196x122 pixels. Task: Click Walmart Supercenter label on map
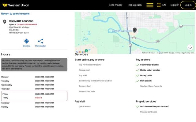pyautogui.click(x=122, y=31)
